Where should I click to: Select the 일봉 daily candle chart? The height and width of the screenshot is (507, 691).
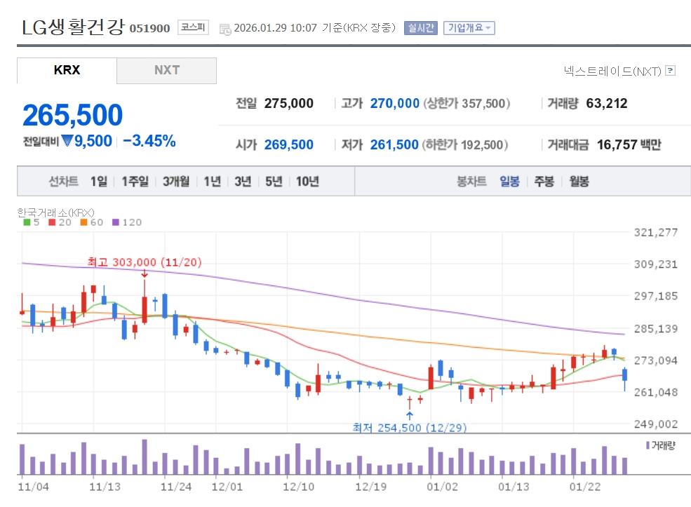(509, 181)
